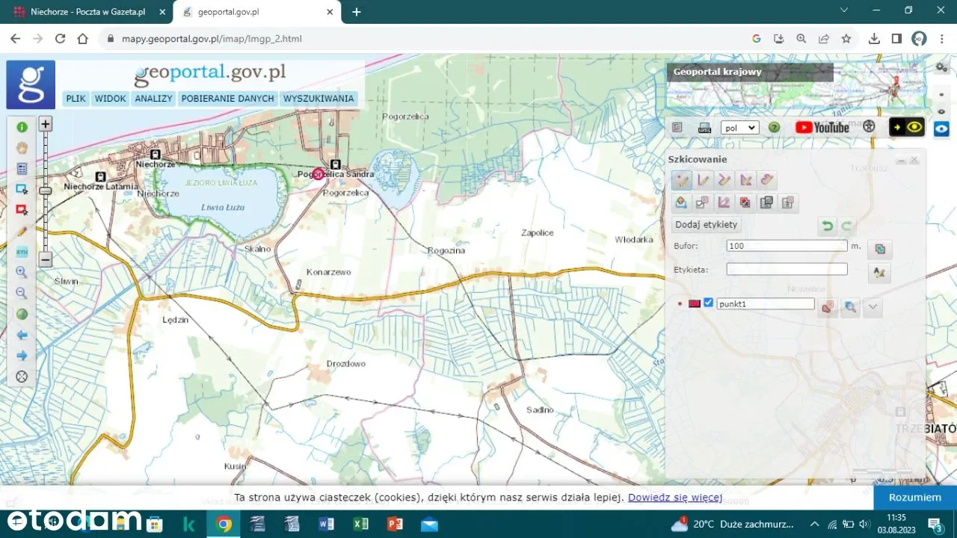Go to previous map view arrow

pos(22,336)
